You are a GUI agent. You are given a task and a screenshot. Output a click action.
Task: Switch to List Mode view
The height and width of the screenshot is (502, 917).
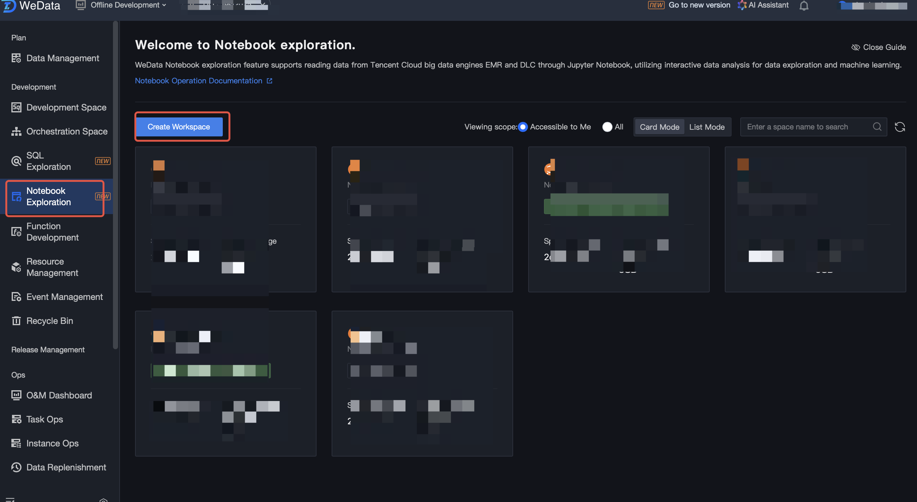(x=707, y=127)
